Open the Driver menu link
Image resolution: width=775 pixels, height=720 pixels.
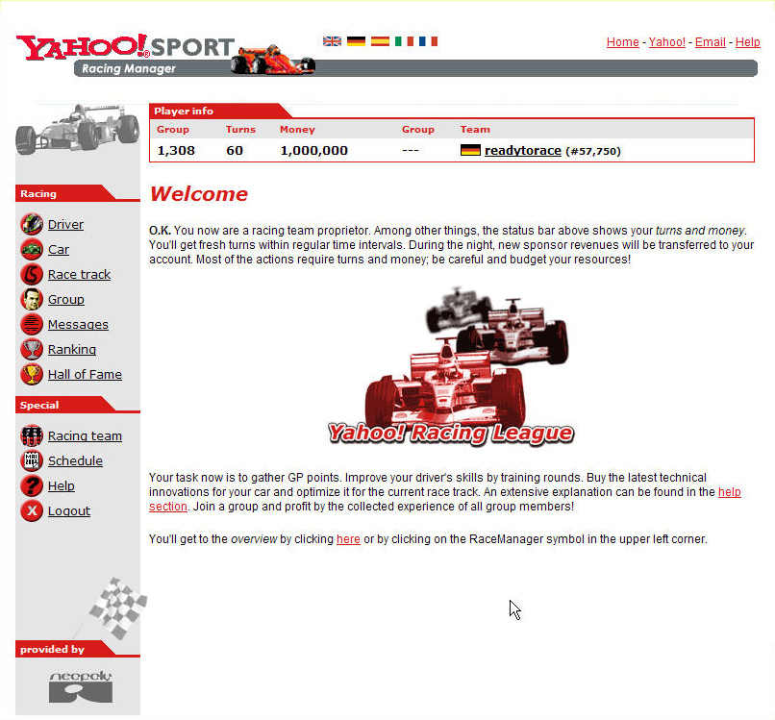click(x=65, y=224)
